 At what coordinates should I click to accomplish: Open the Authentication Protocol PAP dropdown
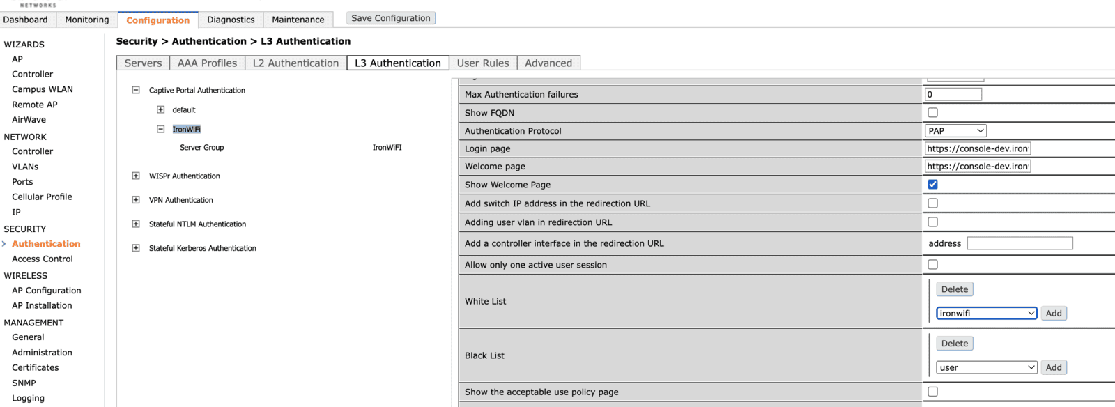pos(955,130)
